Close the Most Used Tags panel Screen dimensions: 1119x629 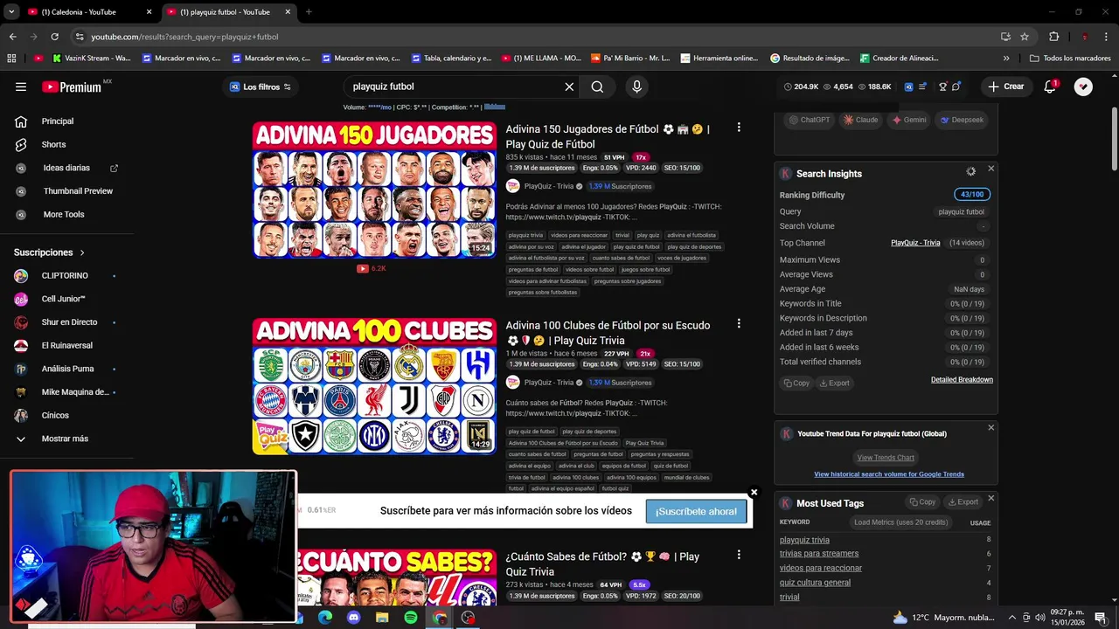tap(990, 499)
